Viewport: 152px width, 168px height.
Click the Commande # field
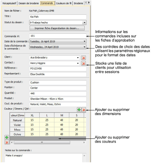pos(58,36)
